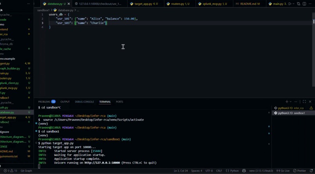Click Ln 3, Col 34 cursor position

(x=181, y=170)
